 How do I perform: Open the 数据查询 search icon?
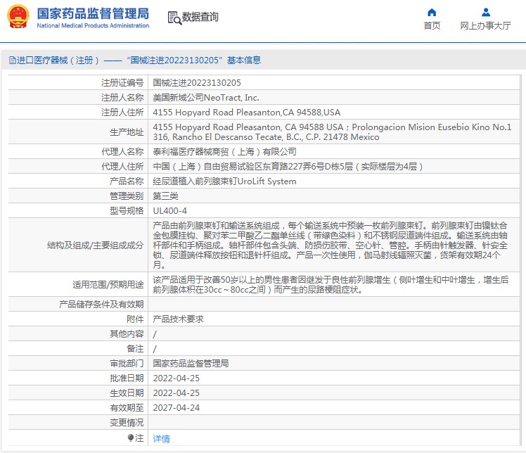174,18
